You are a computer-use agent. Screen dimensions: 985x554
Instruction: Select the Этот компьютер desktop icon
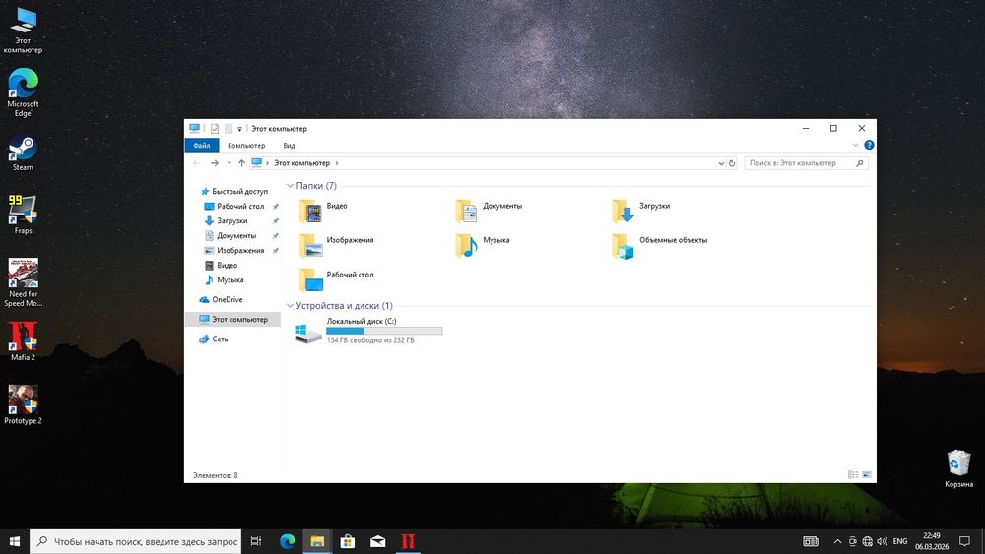click(24, 31)
